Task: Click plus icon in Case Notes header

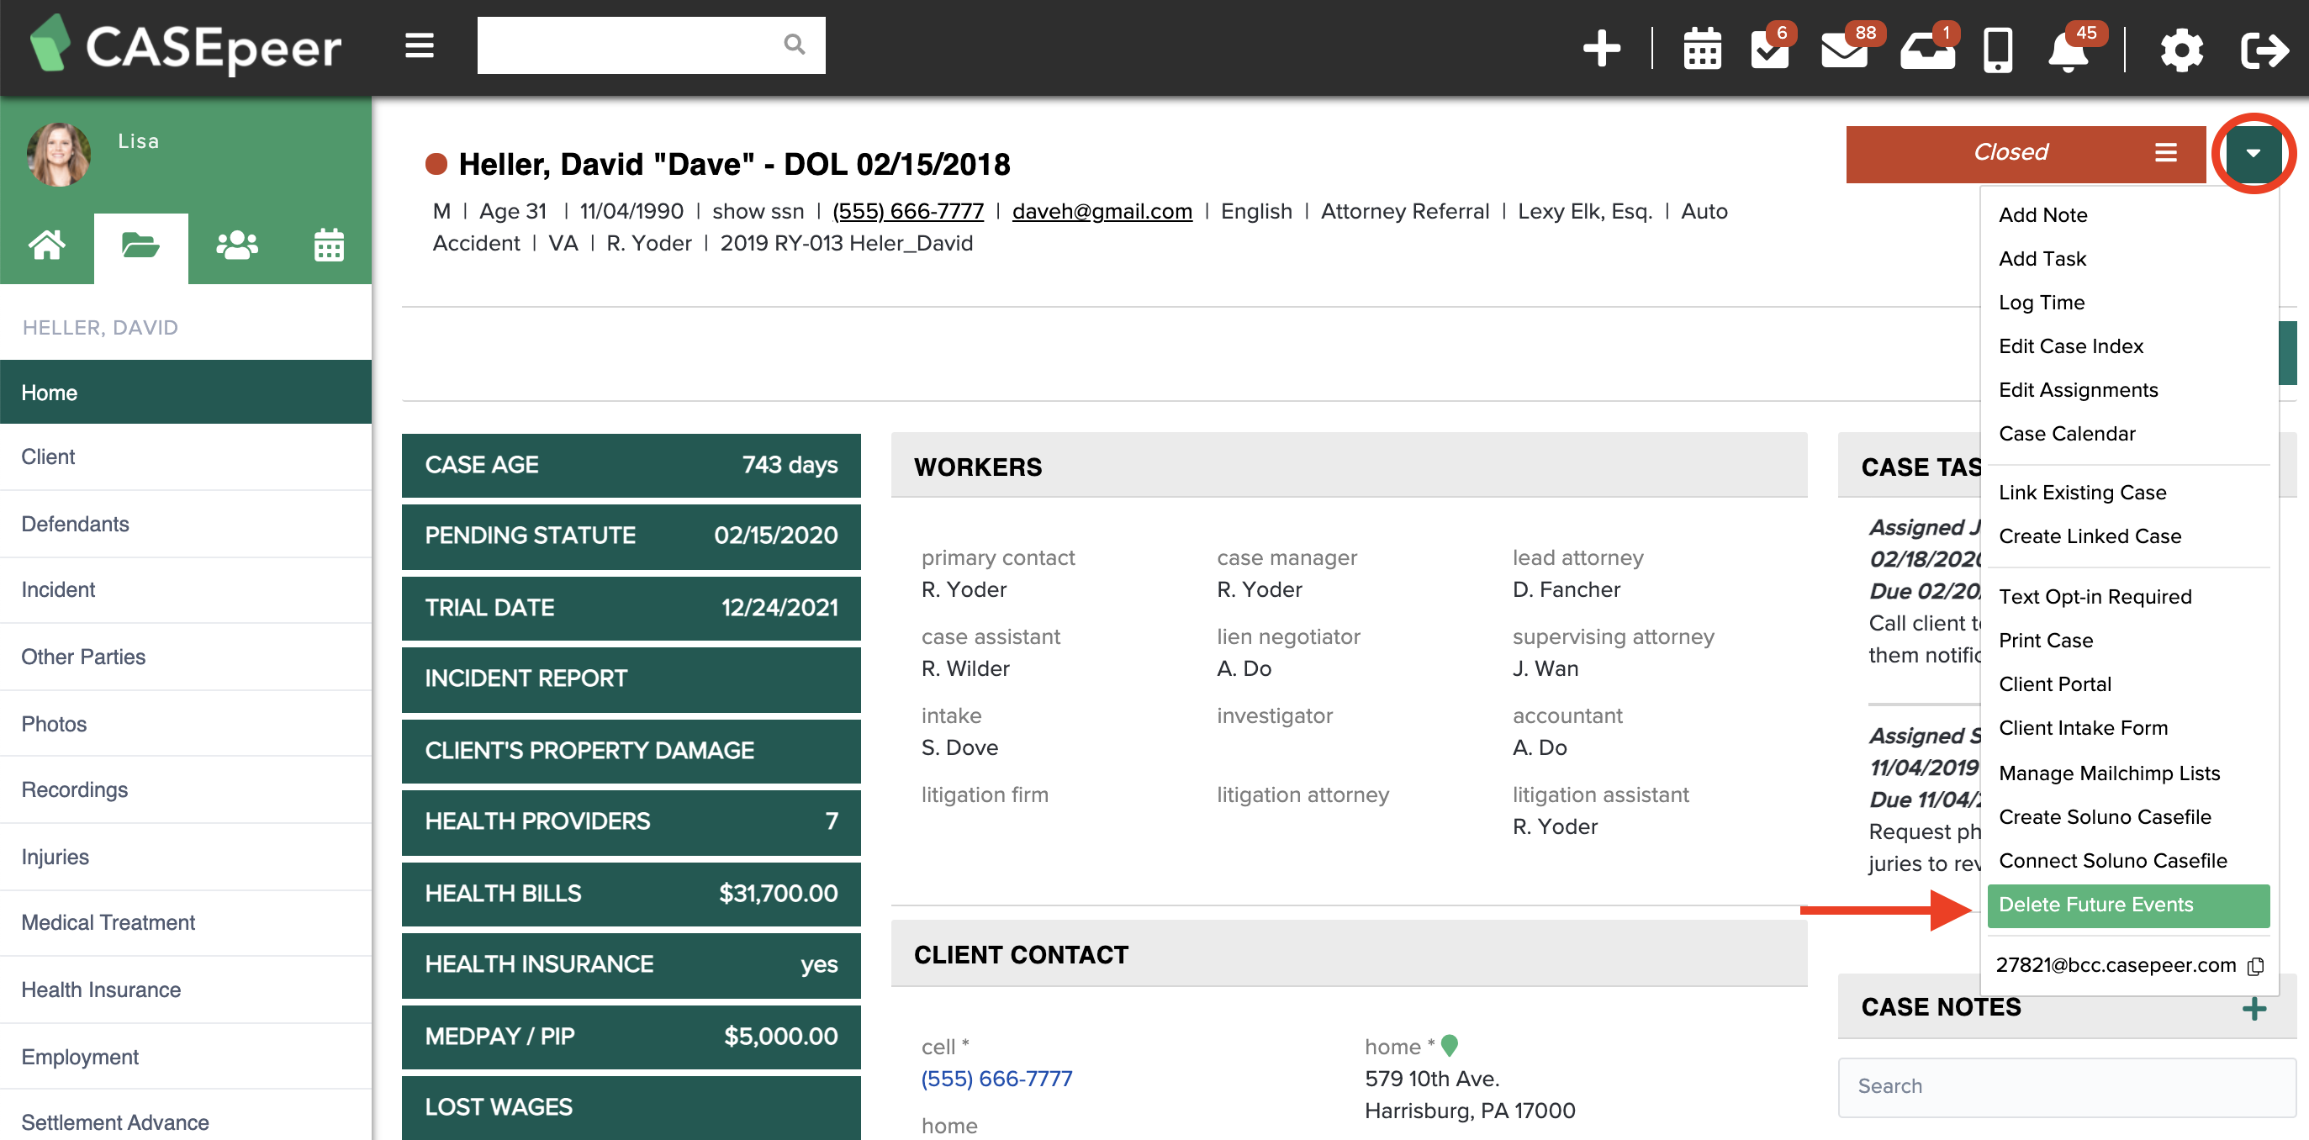Action: click(x=2254, y=1009)
